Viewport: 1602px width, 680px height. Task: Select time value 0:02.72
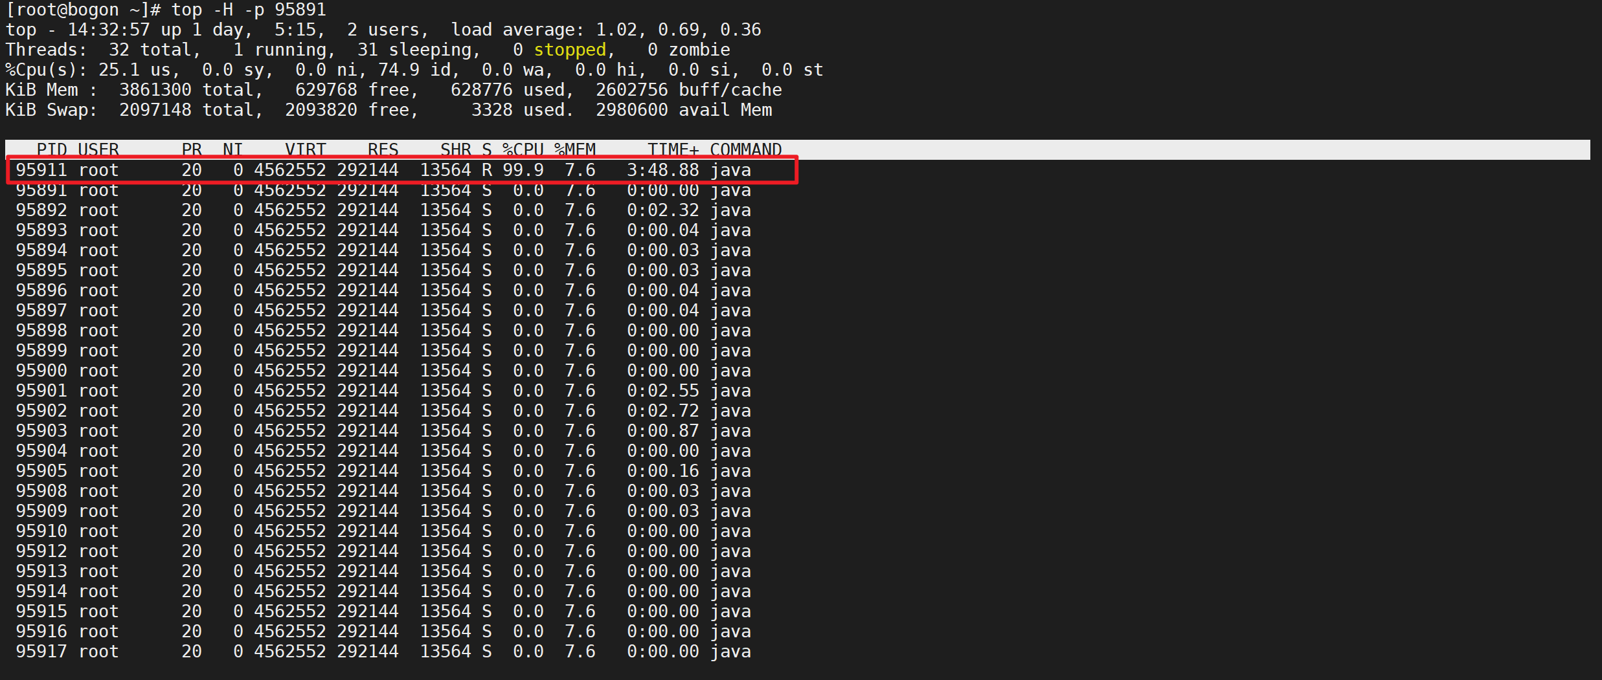click(663, 411)
